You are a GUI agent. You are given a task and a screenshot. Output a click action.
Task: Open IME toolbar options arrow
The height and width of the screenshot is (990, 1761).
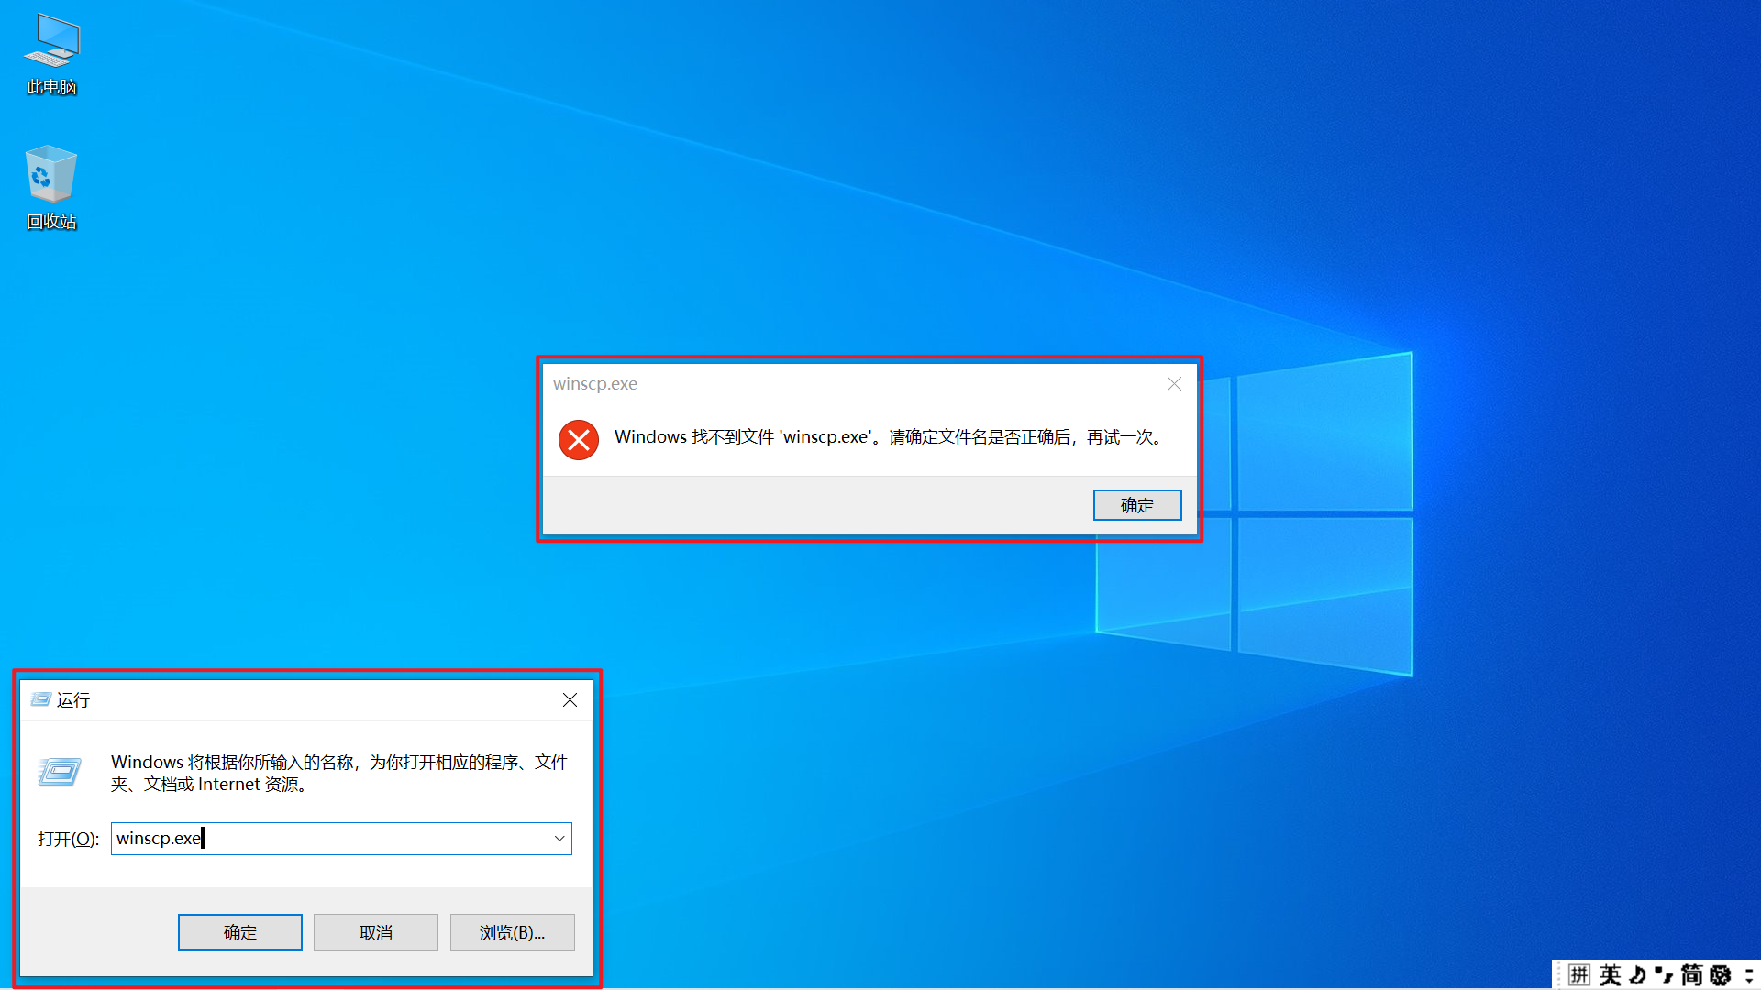coord(1748,974)
